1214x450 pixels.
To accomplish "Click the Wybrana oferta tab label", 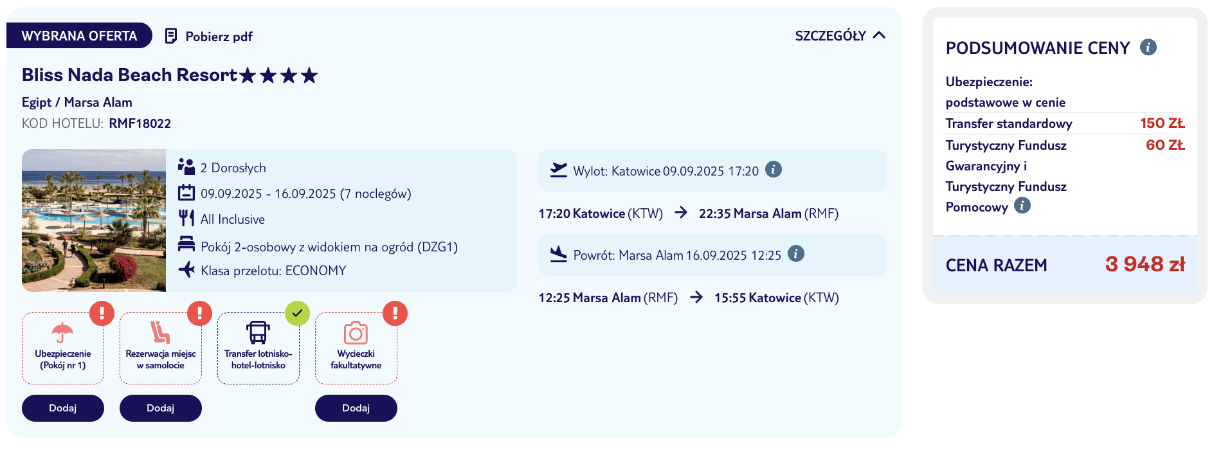I will (79, 35).
